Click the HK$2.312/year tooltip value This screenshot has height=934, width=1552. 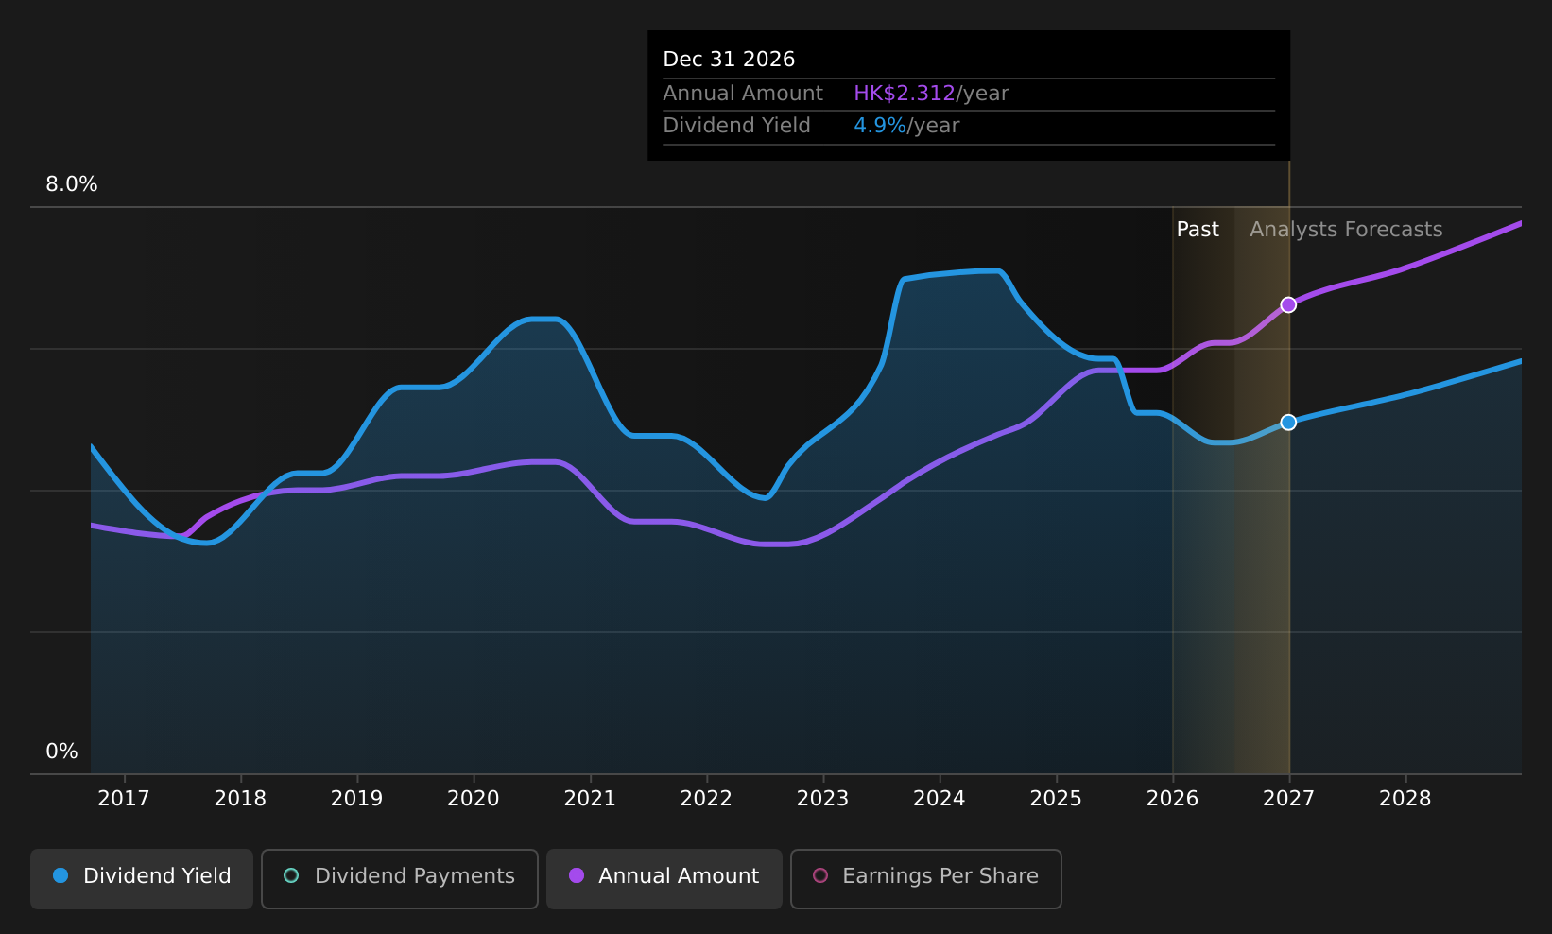[x=931, y=94]
